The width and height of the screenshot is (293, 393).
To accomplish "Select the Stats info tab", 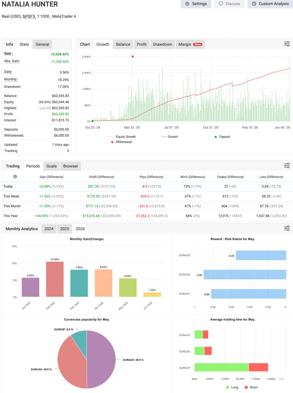I will coord(24,44).
